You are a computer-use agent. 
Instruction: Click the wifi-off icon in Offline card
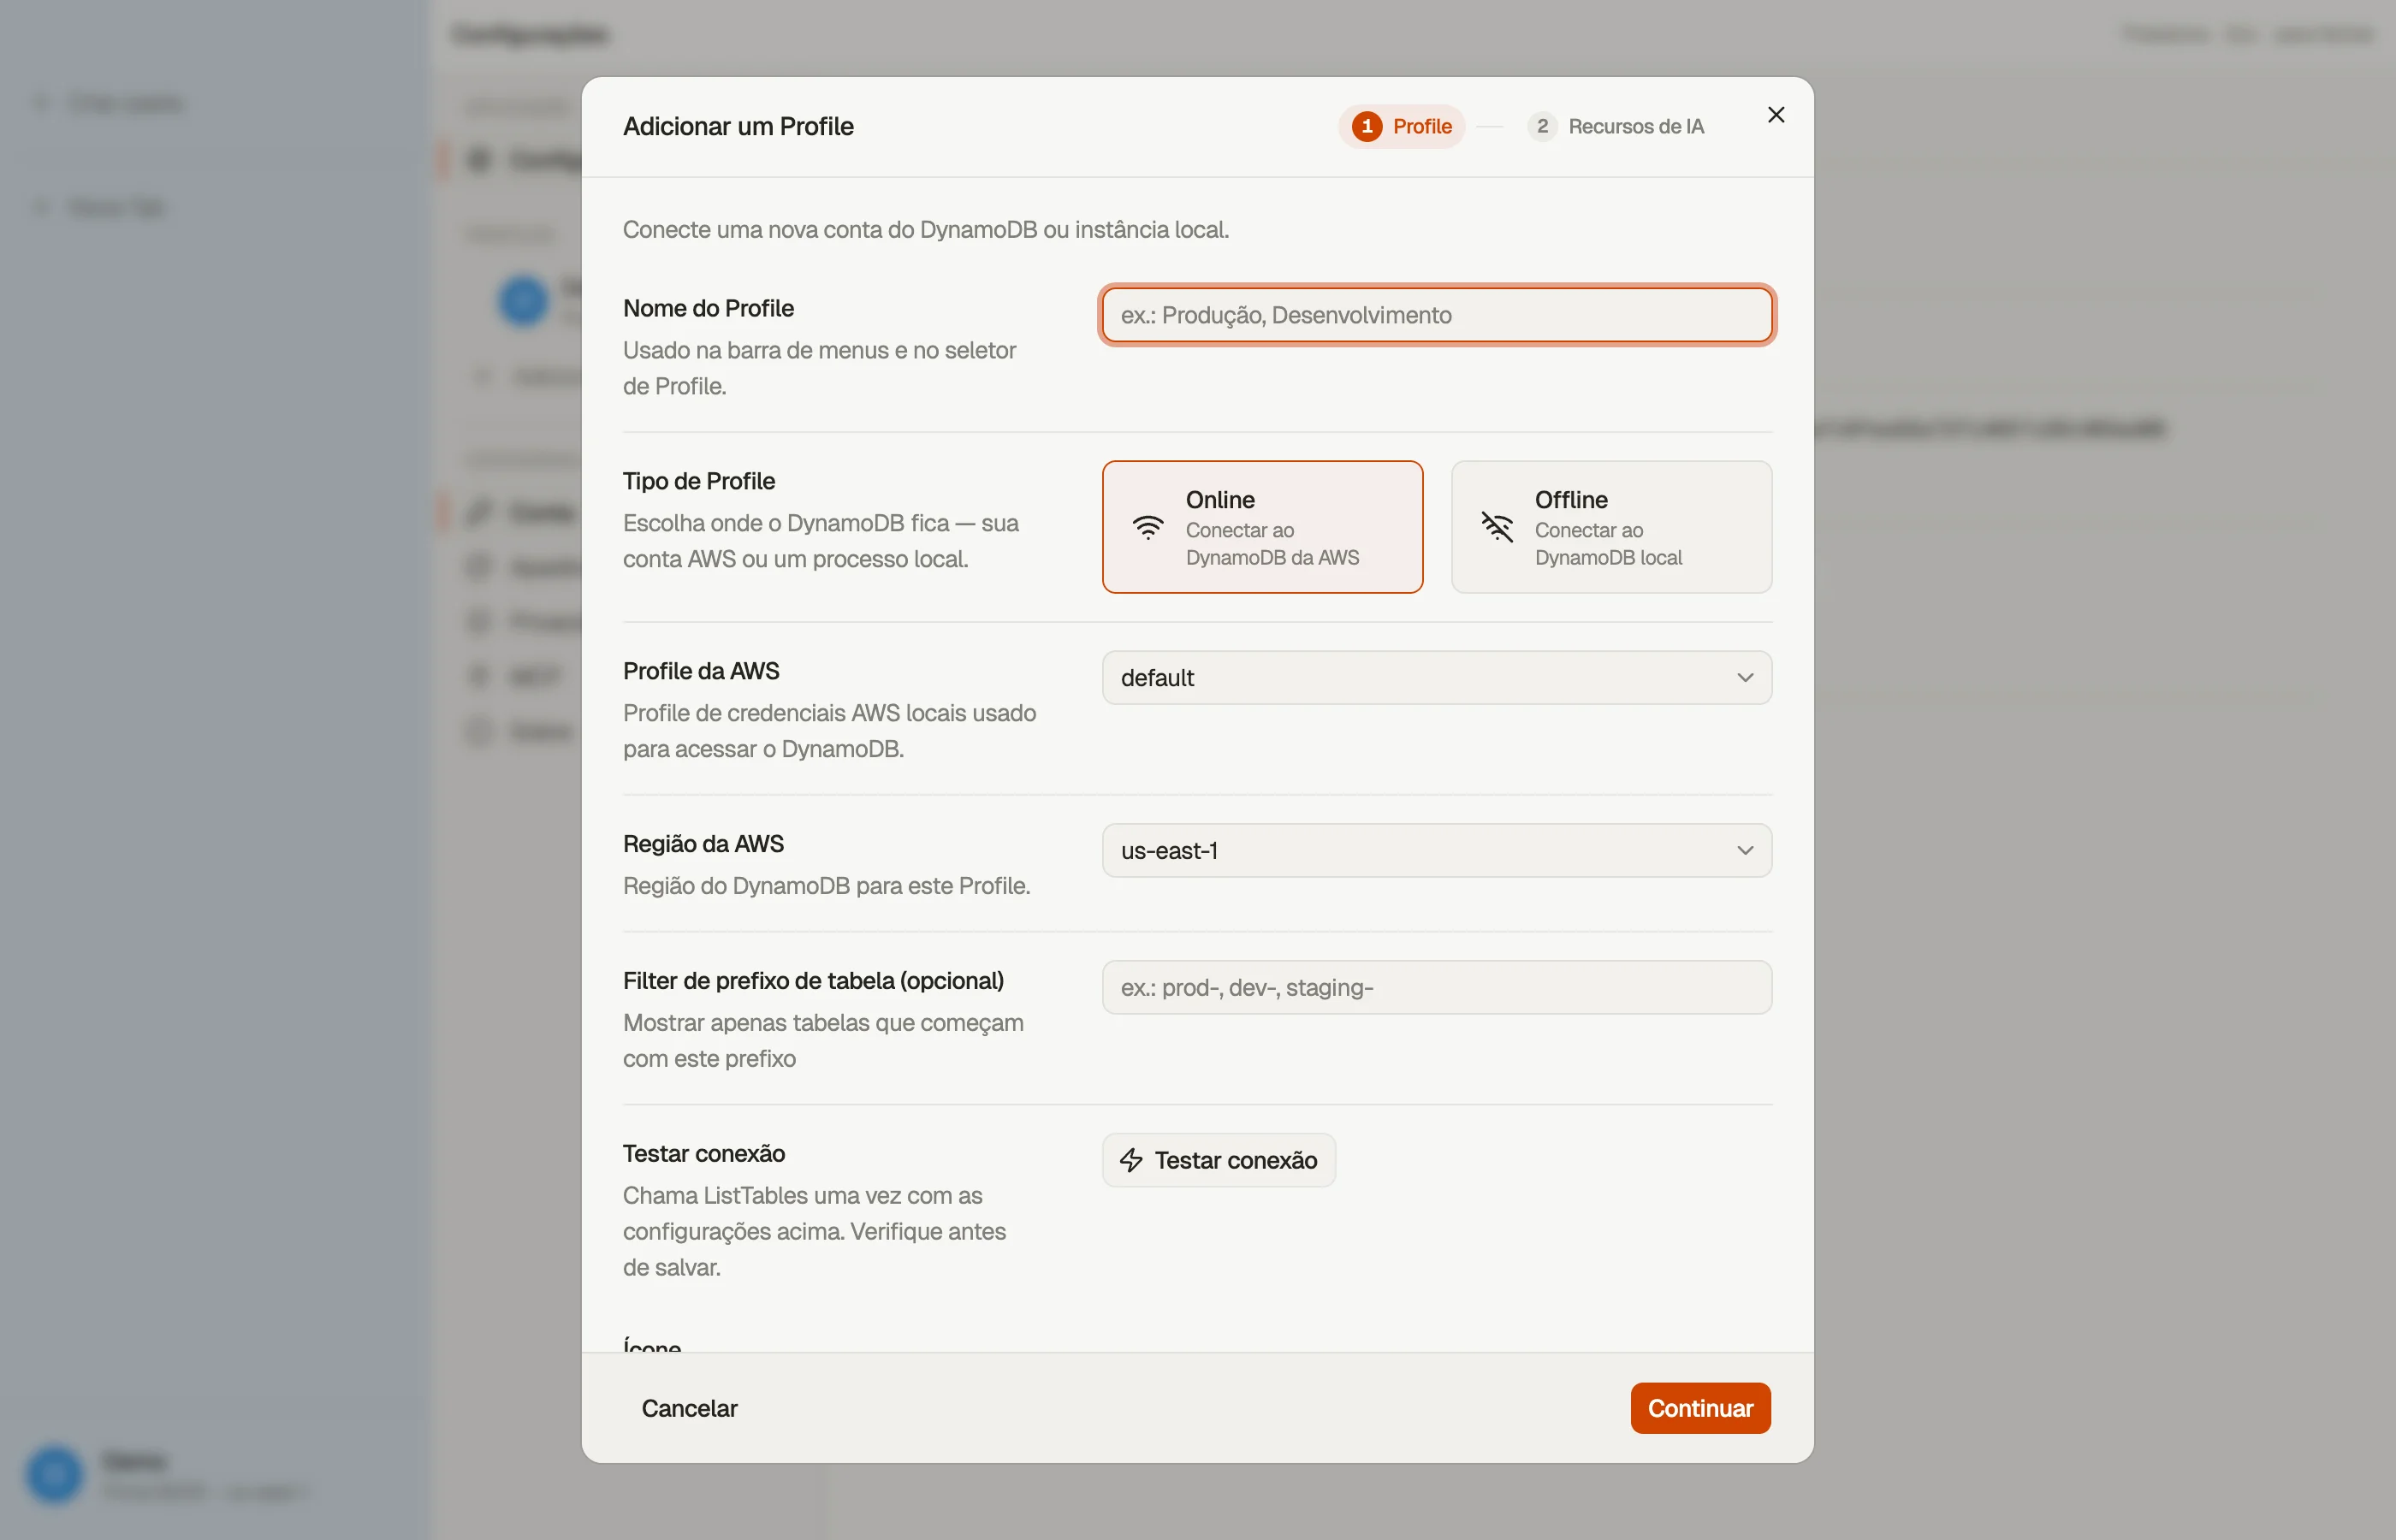click(x=1497, y=527)
